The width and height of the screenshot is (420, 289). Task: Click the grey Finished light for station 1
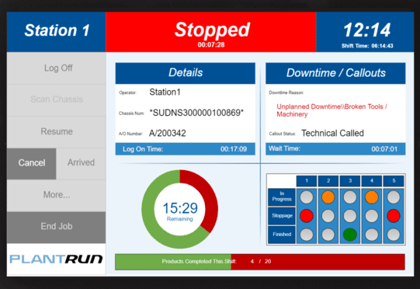(307, 235)
